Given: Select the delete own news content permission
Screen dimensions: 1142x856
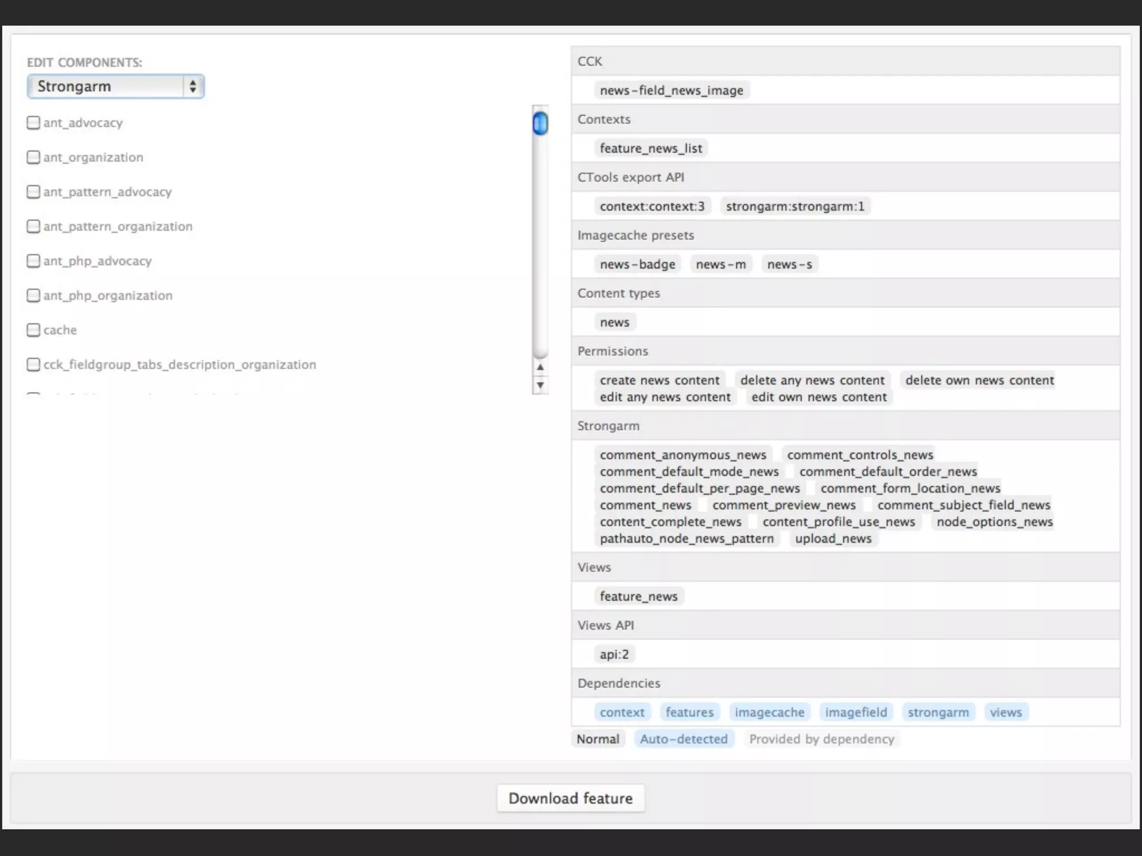Looking at the screenshot, I should (x=979, y=380).
